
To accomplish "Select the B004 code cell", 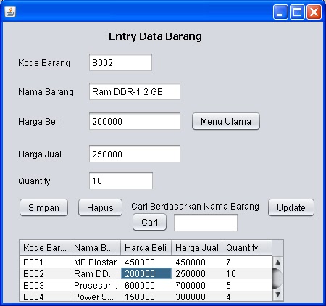I will pos(45,296).
